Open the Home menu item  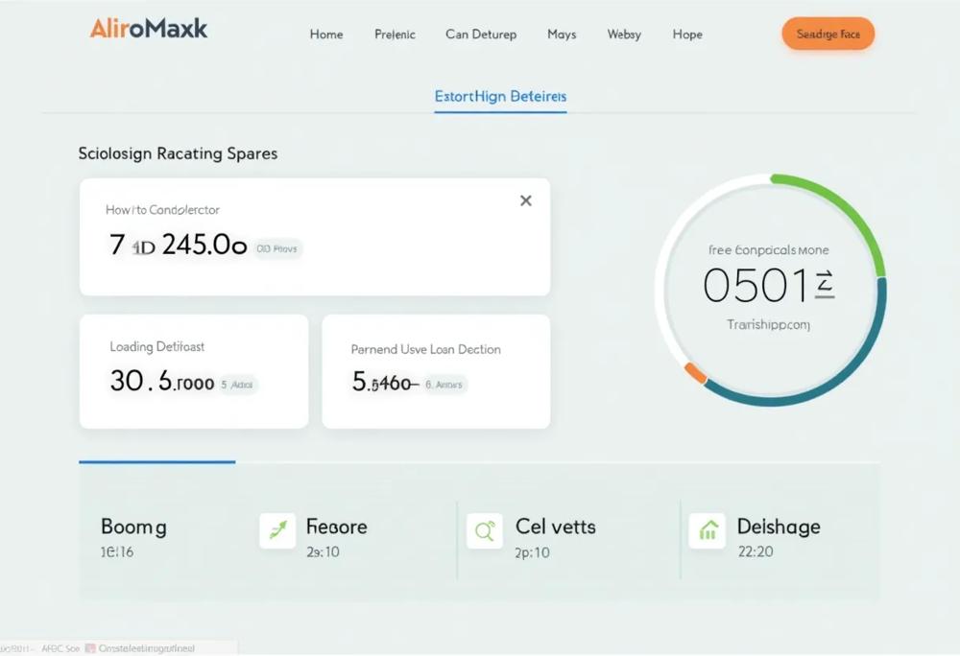(x=326, y=35)
